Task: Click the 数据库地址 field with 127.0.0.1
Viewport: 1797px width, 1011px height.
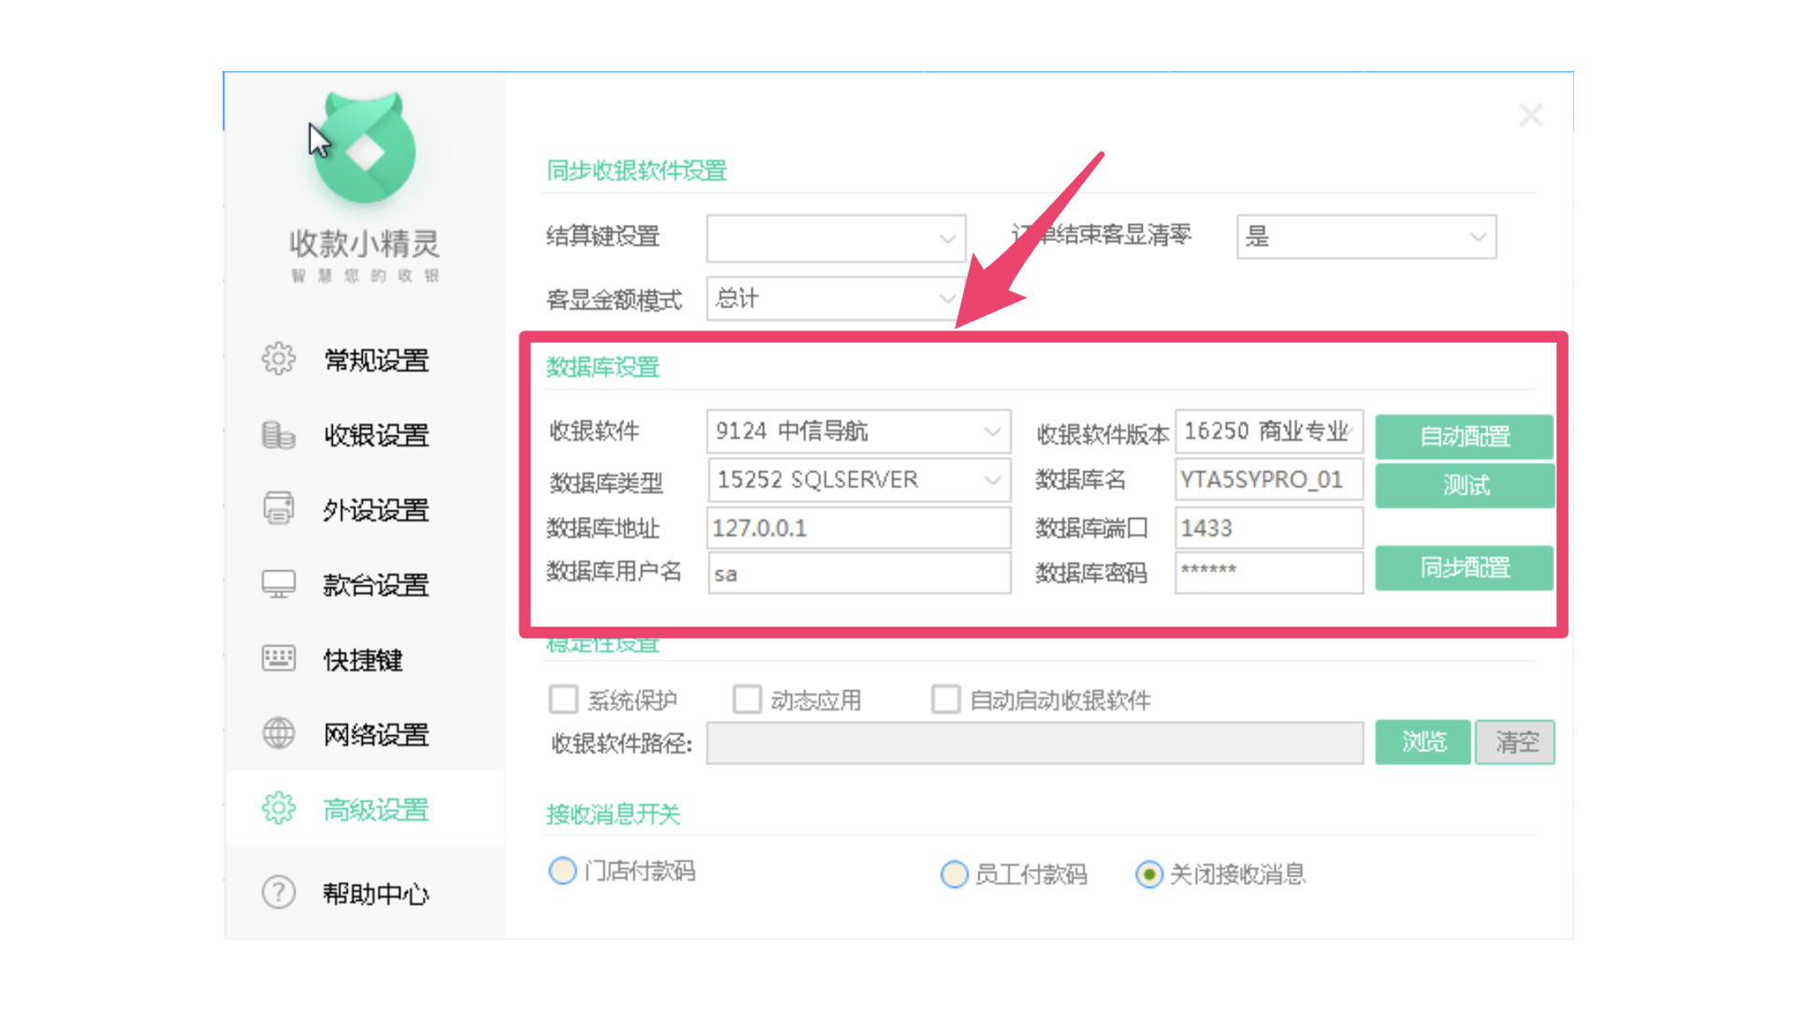Action: coord(858,528)
